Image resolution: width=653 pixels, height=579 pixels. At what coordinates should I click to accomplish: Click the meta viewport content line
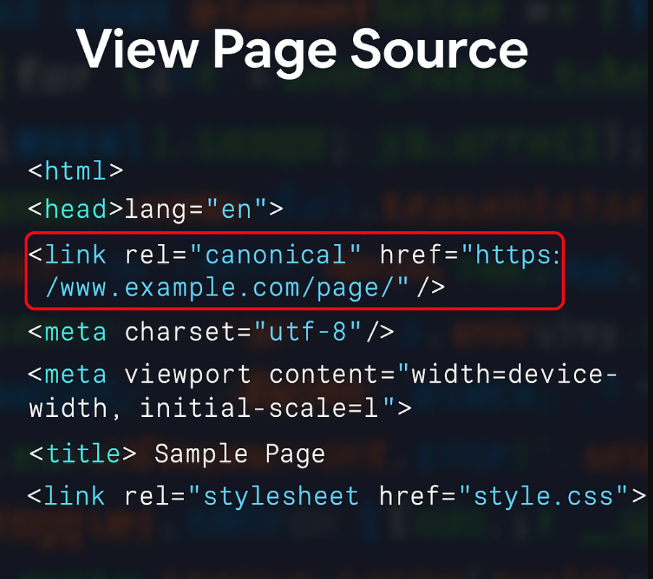[x=323, y=375]
